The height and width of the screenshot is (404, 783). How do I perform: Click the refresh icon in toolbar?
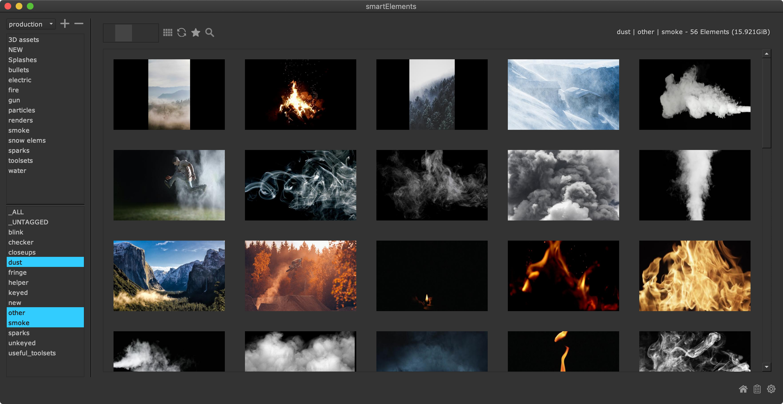click(181, 32)
